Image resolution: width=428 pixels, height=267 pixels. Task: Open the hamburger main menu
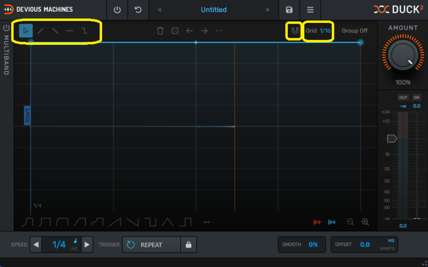pyautogui.click(x=310, y=10)
